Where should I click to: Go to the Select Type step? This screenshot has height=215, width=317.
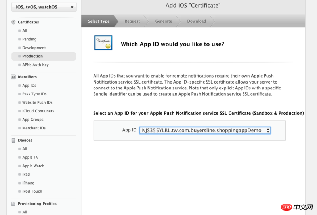pos(99,21)
